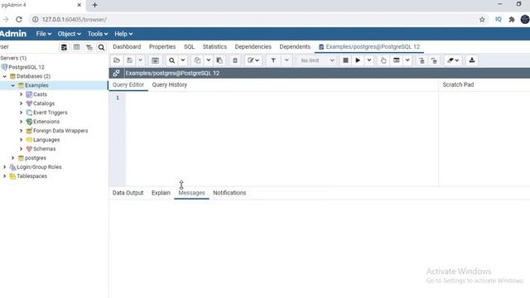
Task: Expand the Event Triggers tree node
Action: [x=21, y=113]
